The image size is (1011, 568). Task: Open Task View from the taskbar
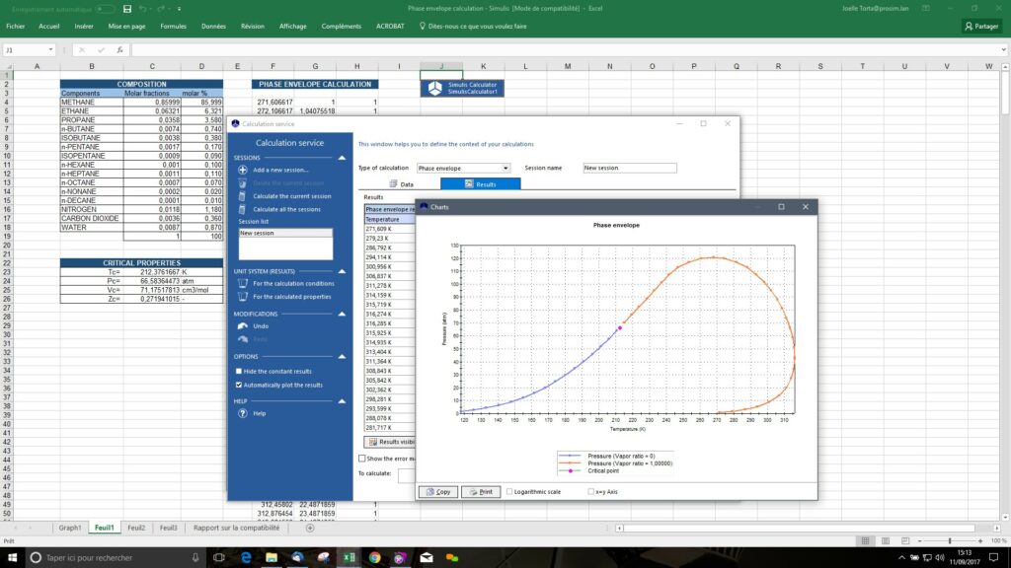pyautogui.click(x=218, y=558)
